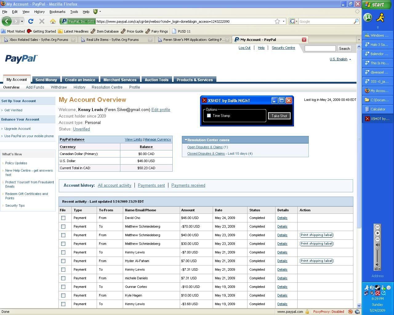Click the PayPal logo
The width and height of the screenshot is (394, 315).
coord(21,58)
